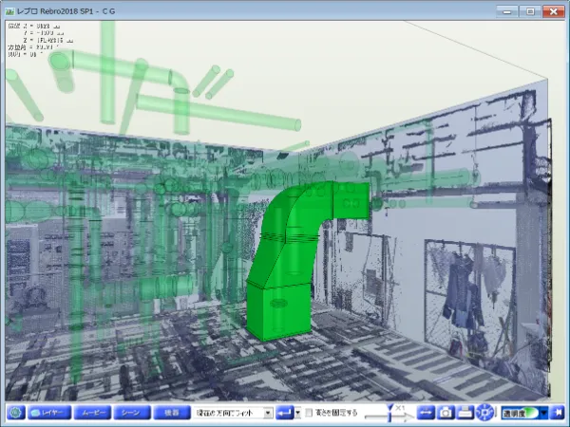Click the printer icon

tap(465, 413)
